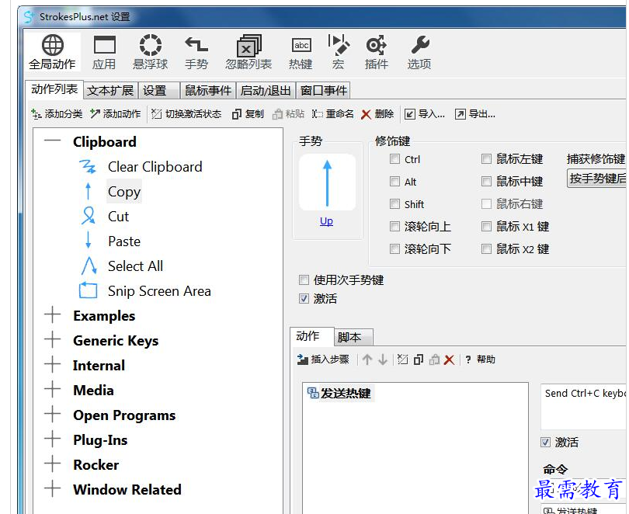Open the 热键 hotkeys section

click(x=301, y=52)
